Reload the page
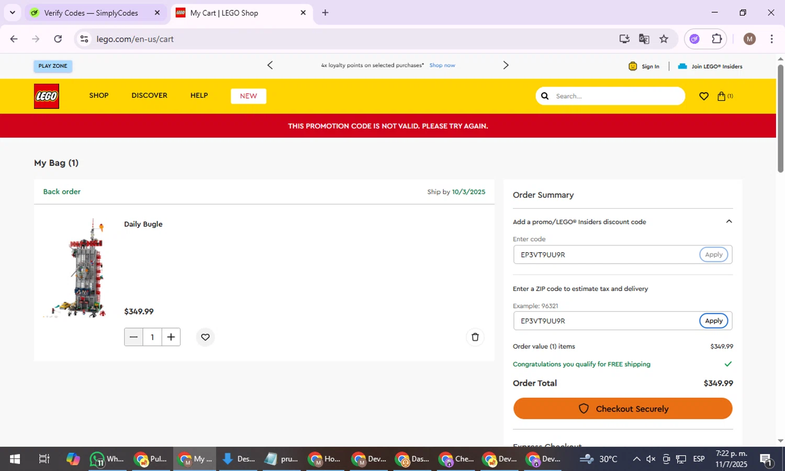The height and width of the screenshot is (471, 785). click(x=58, y=39)
